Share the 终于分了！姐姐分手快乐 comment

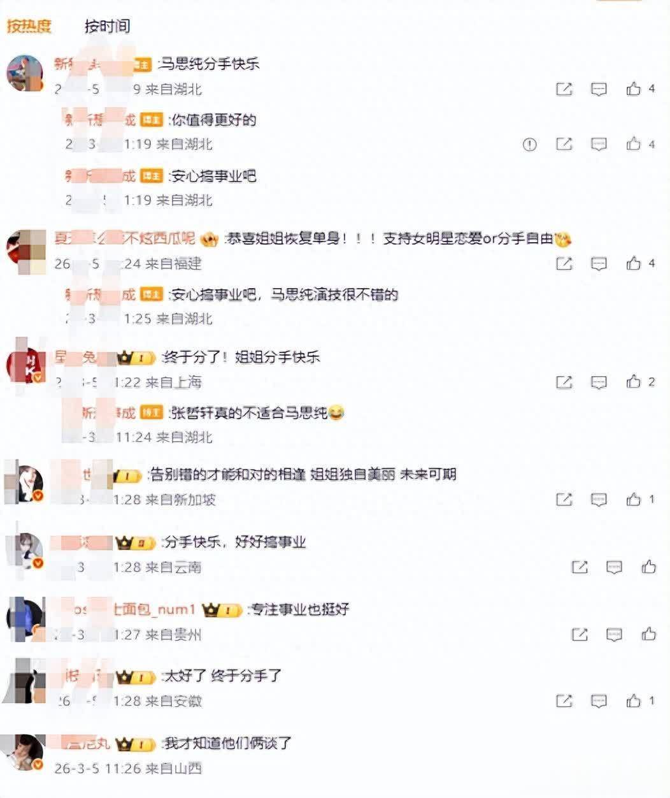(564, 382)
